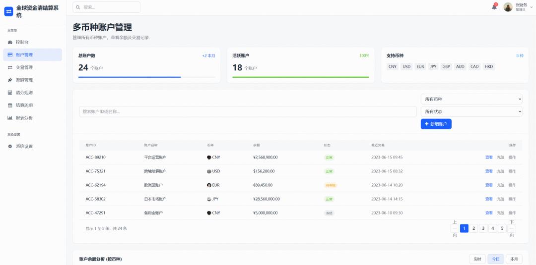536x265 pixels.
Task: Click the 余额 column header
Action: [257, 145]
